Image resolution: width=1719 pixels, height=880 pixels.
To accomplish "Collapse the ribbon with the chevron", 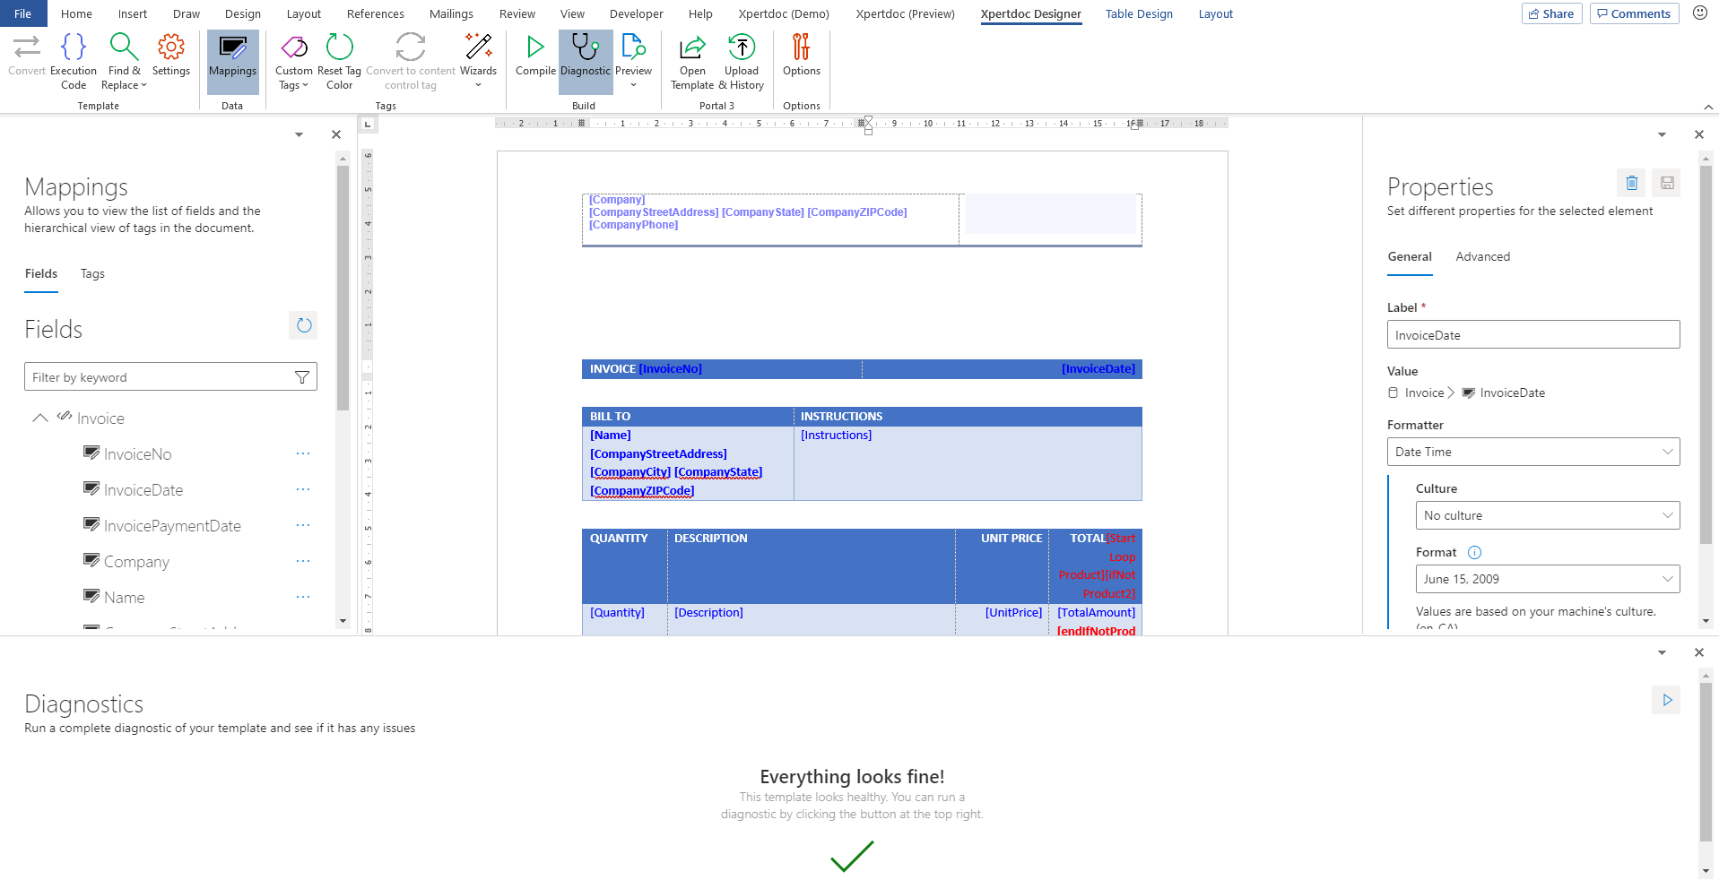I will click(1708, 107).
